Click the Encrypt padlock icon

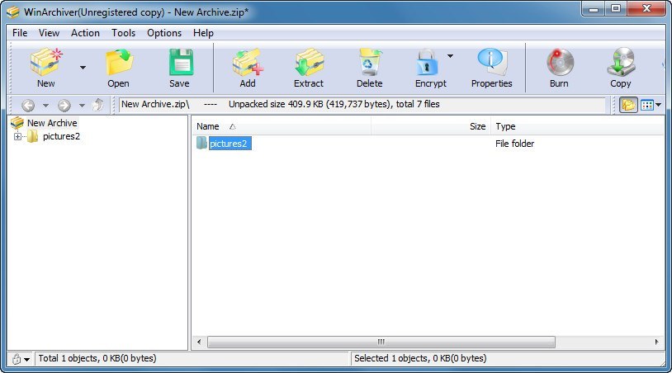click(x=429, y=68)
